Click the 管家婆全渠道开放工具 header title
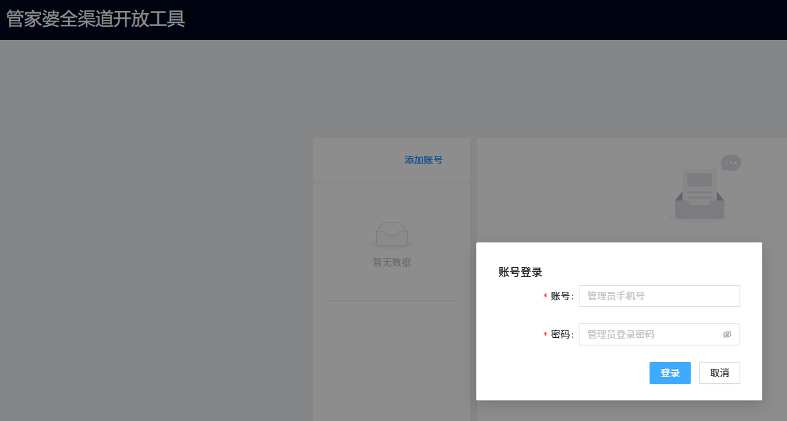Image resolution: width=787 pixels, height=421 pixels. click(96, 19)
